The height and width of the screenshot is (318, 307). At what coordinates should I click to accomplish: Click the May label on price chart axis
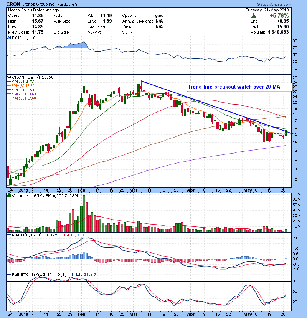click(248, 190)
